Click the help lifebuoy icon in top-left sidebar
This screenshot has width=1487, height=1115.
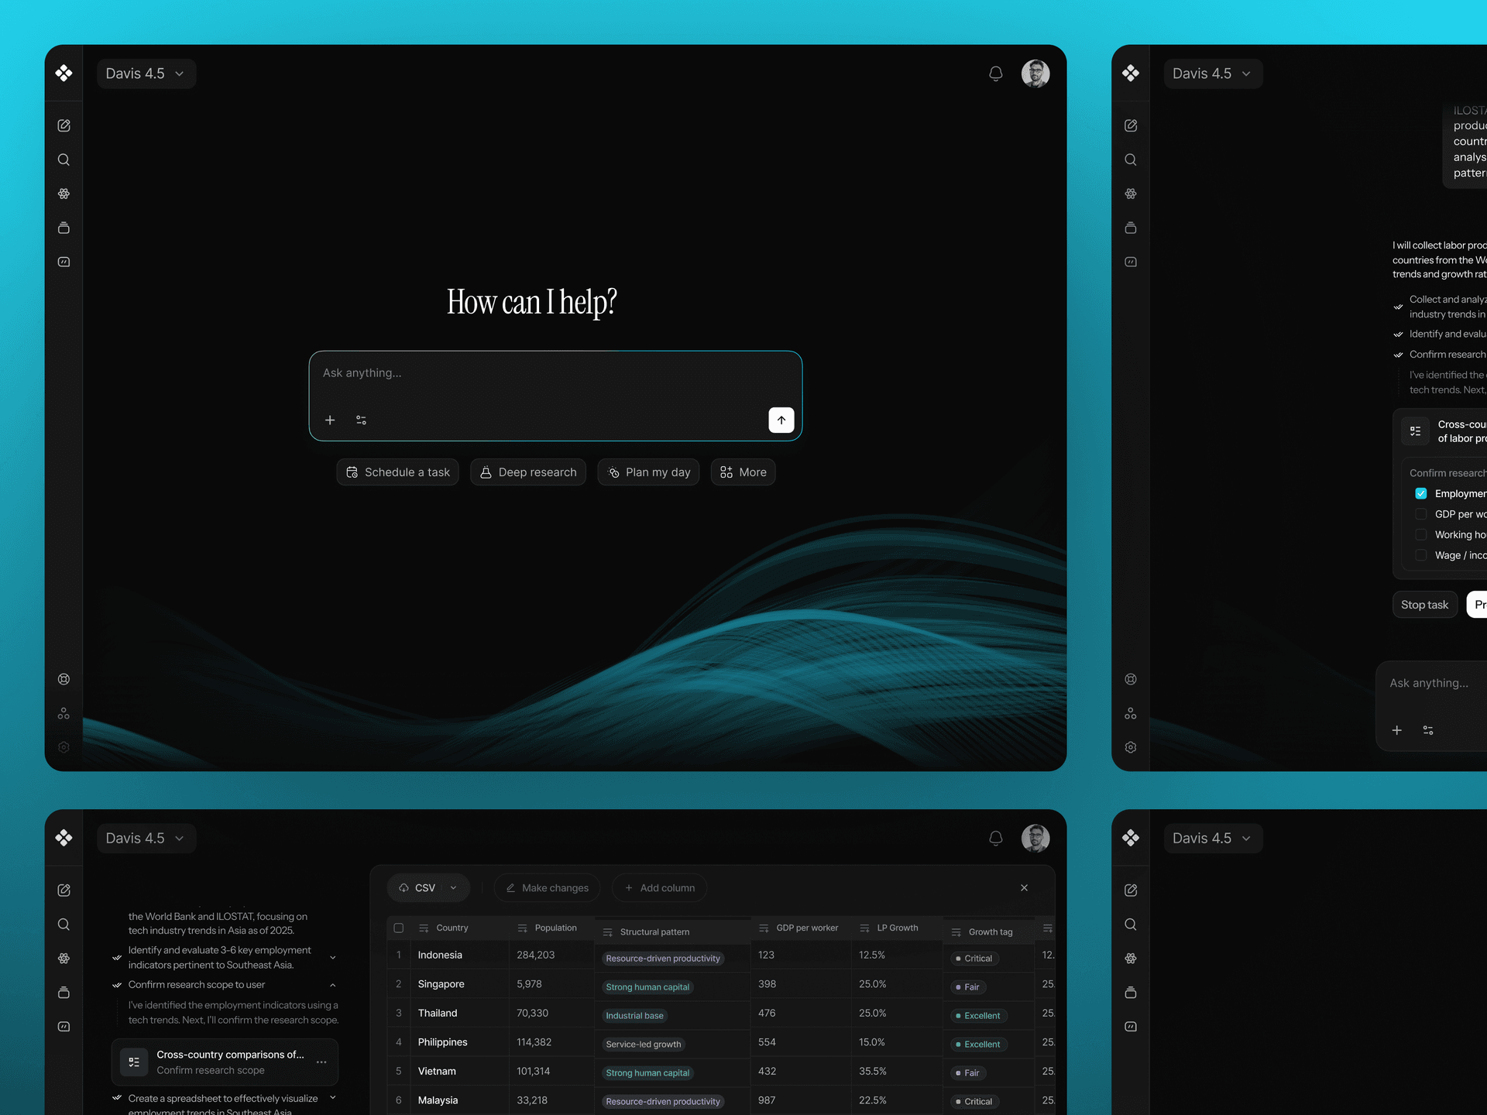(x=64, y=679)
